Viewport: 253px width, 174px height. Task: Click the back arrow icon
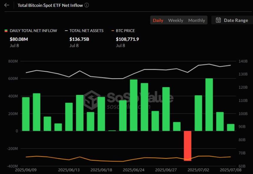pos(7,5)
